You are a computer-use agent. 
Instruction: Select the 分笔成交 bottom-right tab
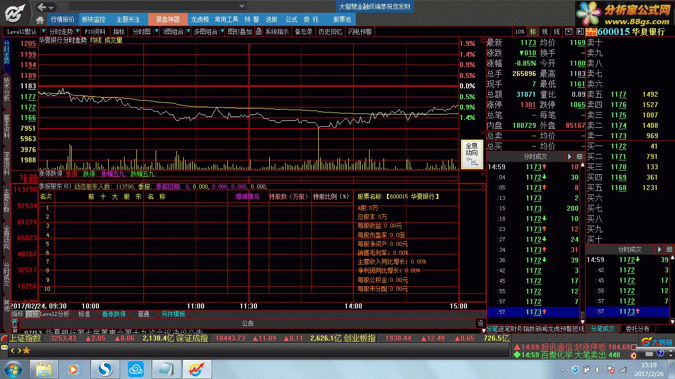click(x=601, y=329)
